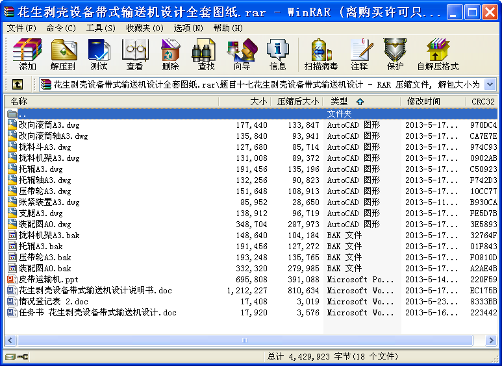This screenshot has height=366, width=502.
Task: Click the parent folder ".." icon
Action: (x=12, y=114)
